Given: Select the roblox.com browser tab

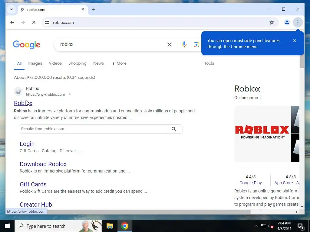Looking at the screenshot, I should pyautogui.click(x=53, y=10).
